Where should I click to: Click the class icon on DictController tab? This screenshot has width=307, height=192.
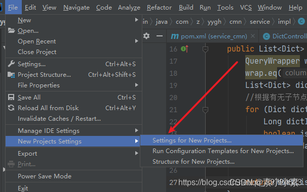pyautogui.click(x=266, y=36)
